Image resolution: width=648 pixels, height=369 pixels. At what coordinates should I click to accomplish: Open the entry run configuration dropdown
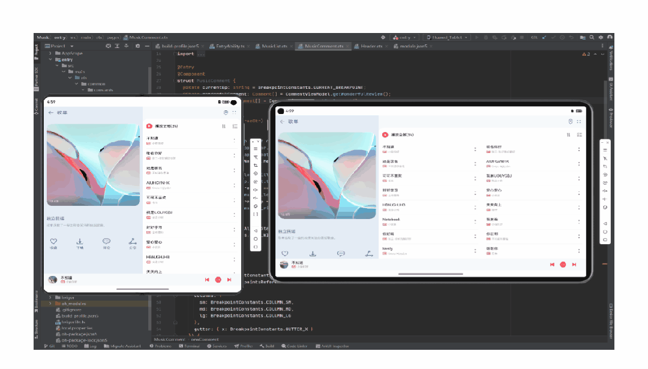[404, 37]
